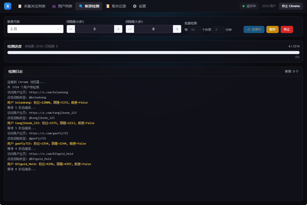The width and height of the screenshot is (307, 205).
Task: Decrease the 间隔最小 value with minus
Action: pyautogui.click(x=71, y=29)
